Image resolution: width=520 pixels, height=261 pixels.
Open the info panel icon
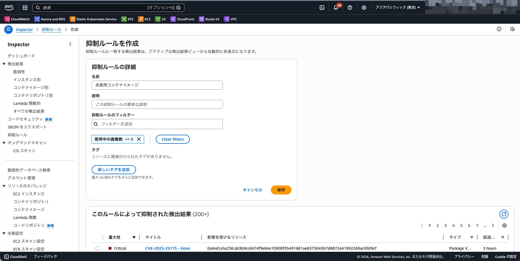(499, 29)
